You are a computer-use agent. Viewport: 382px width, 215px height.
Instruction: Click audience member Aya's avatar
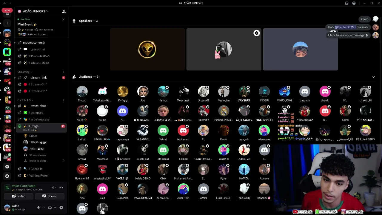pos(143,92)
